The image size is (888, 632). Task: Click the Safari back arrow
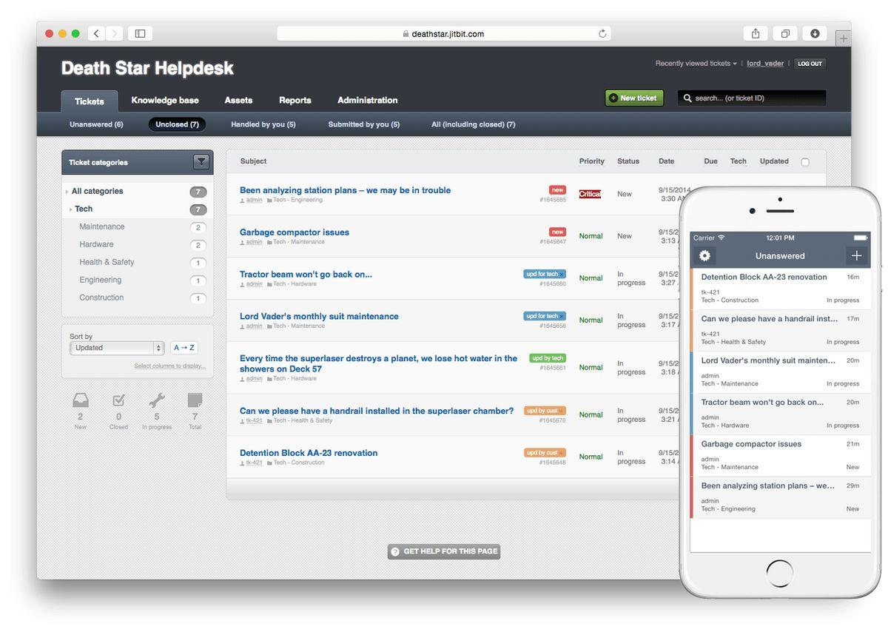[97, 33]
